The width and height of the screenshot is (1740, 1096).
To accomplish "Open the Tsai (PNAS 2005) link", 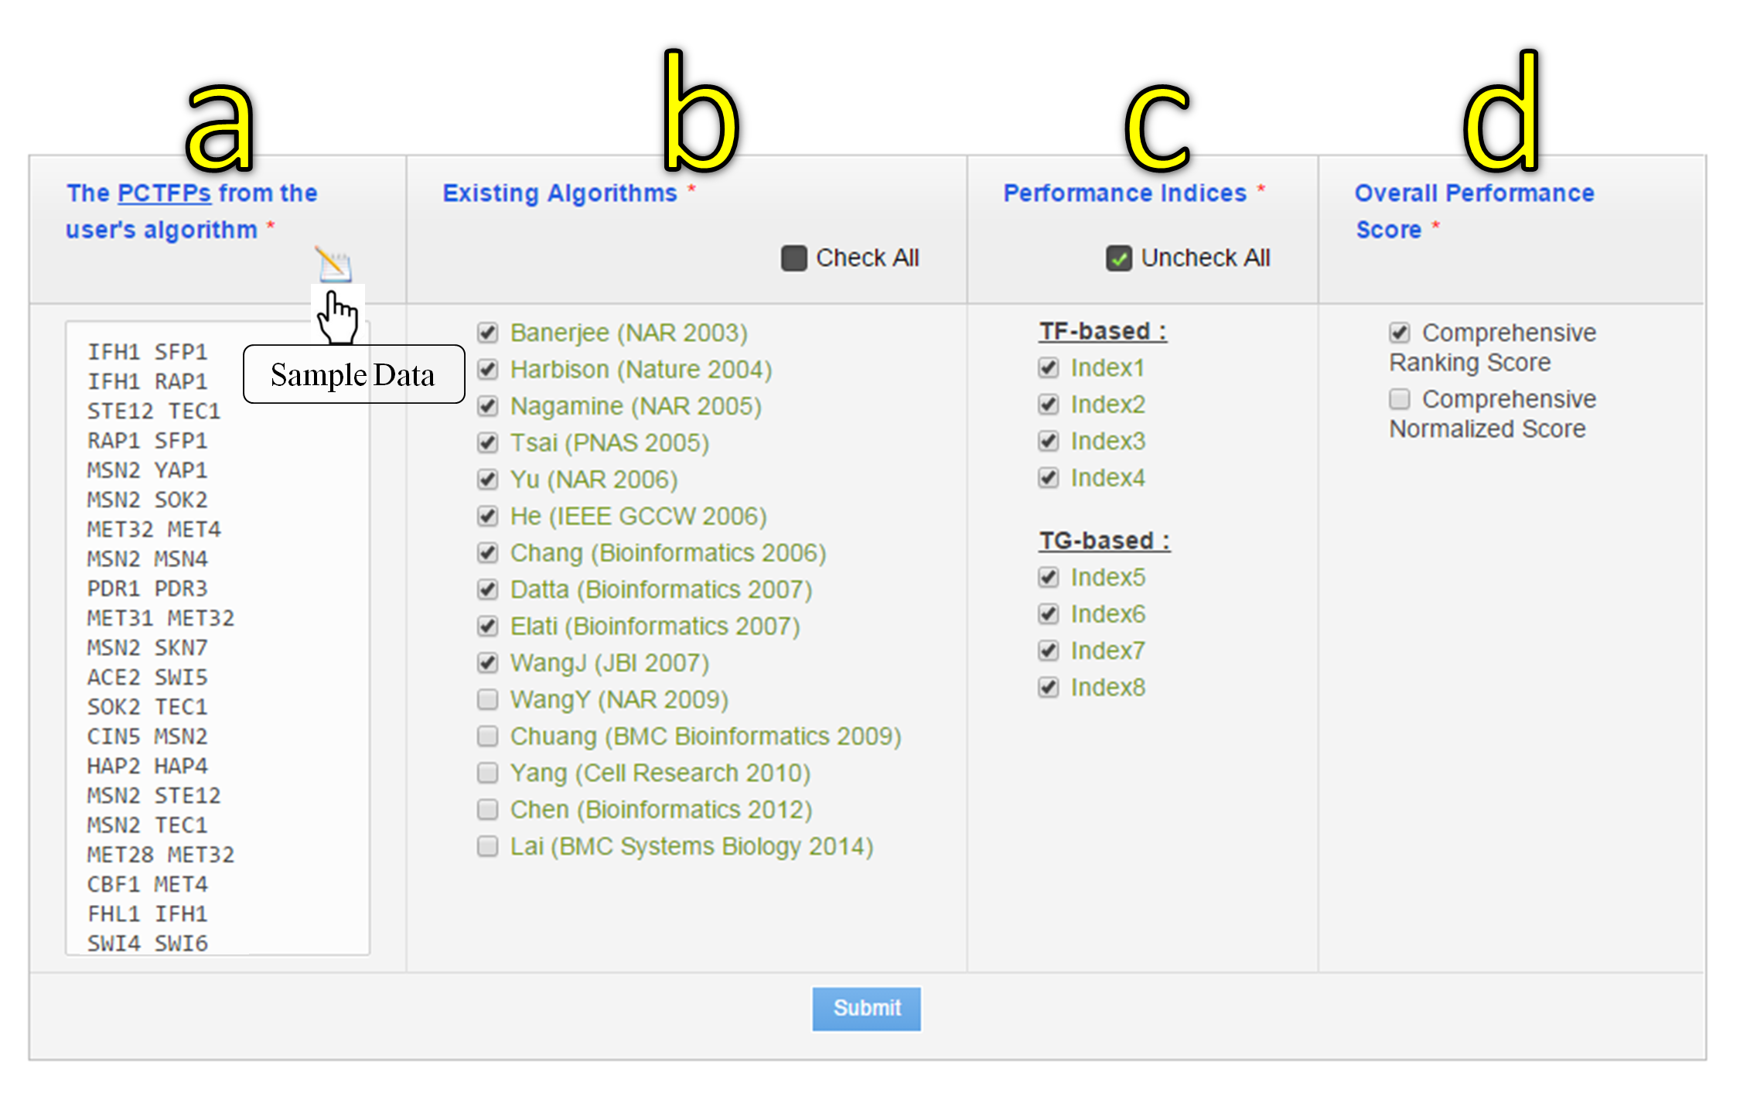I will (609, 443).
